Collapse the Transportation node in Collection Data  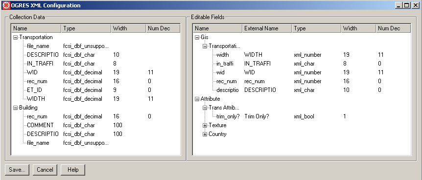click(16, 37)
